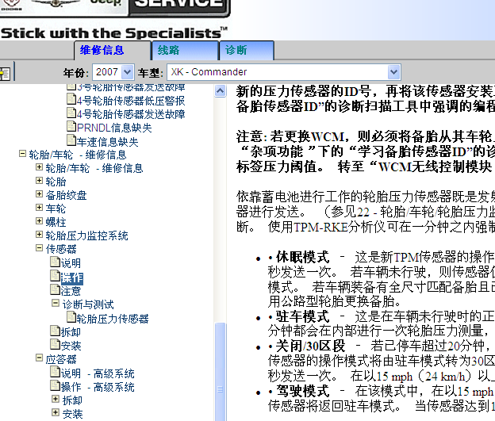The height and width of the screenshot is (421, 495).
Task: Collapse top-level 轮胎/车轮 - 维修信息 node
Action: [x=22, y=154]
